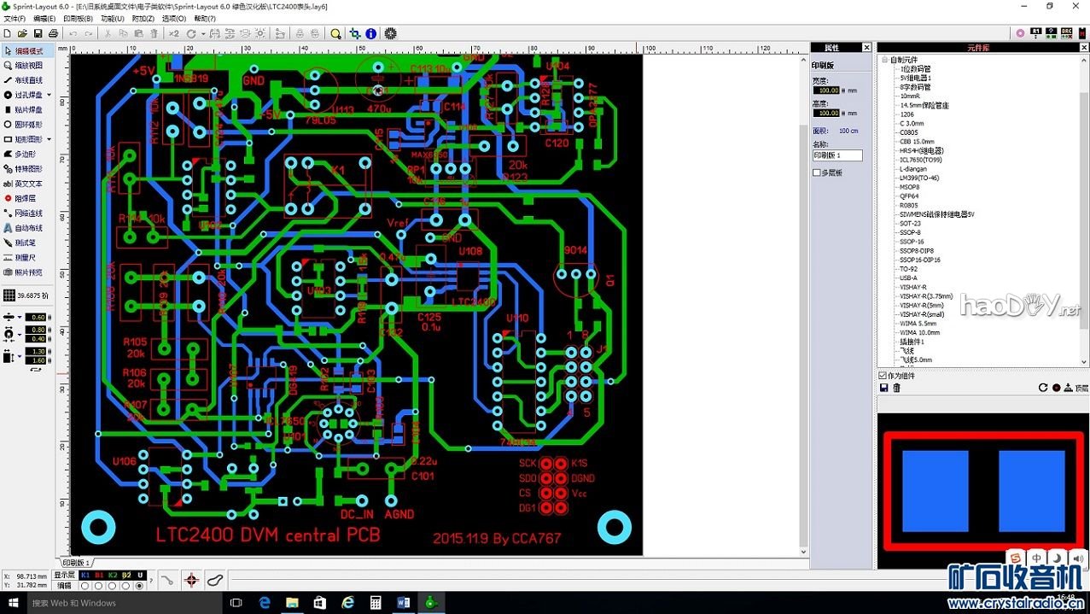Delete component using the library trash icon
1090x614 pixels.
click(x=897, y=388)
